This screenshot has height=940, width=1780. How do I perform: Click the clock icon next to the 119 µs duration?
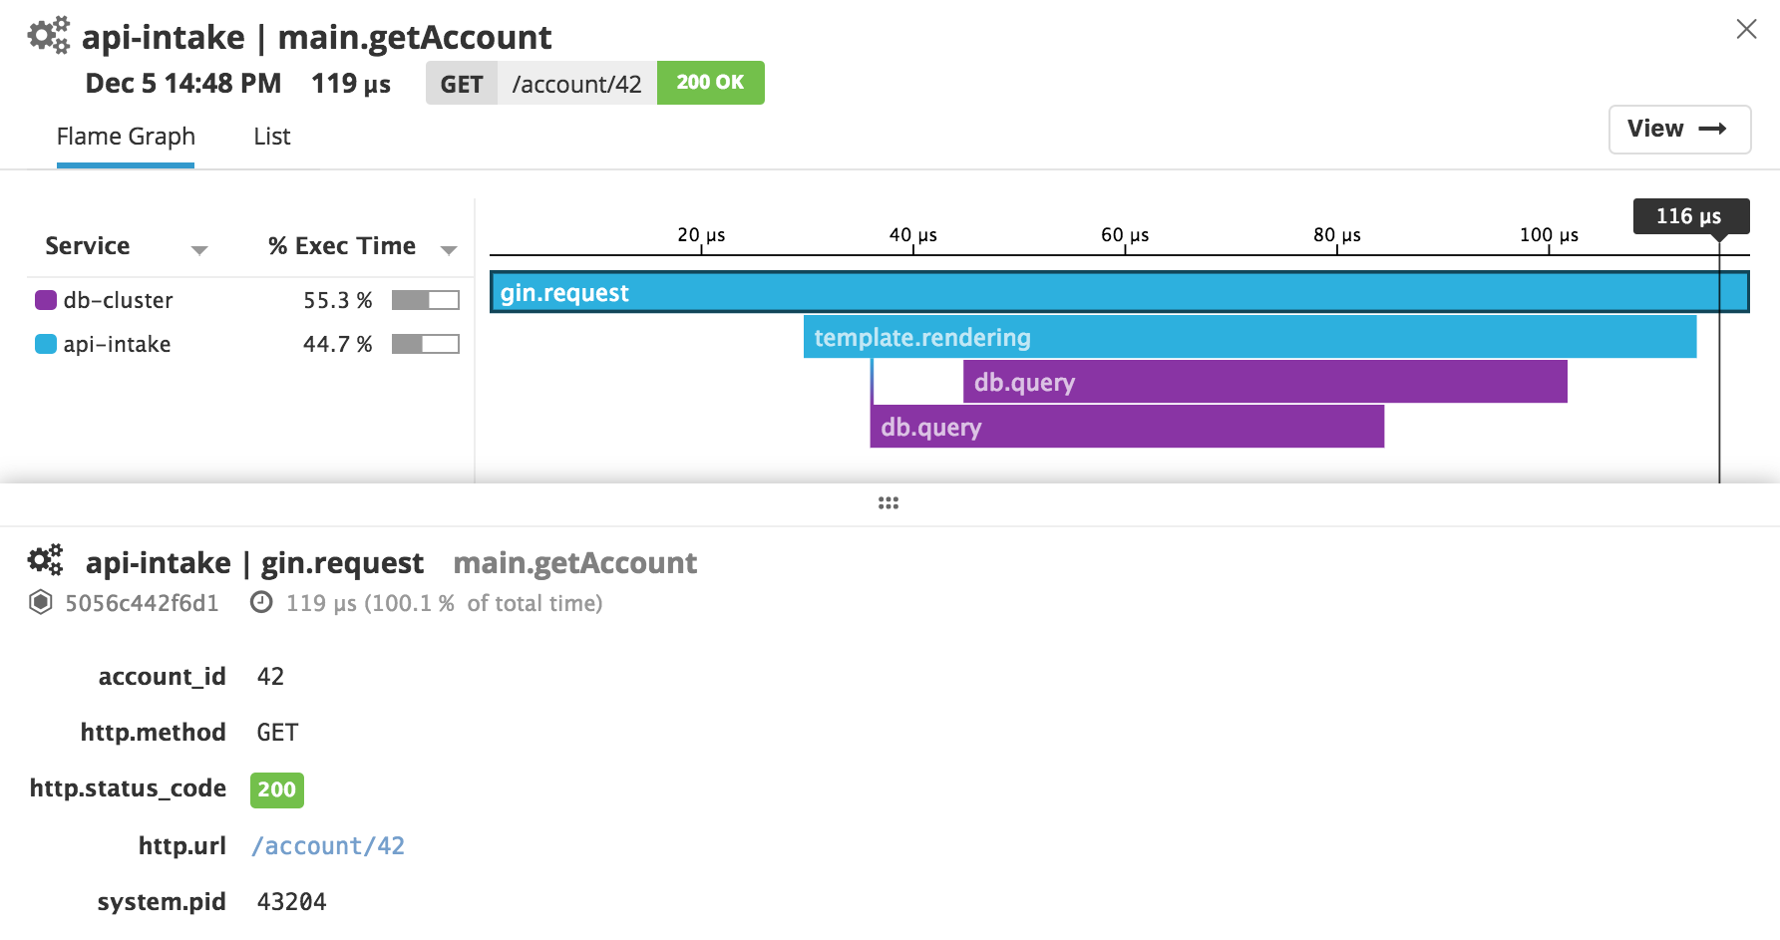pyautogui.click(x=260, y=602)
